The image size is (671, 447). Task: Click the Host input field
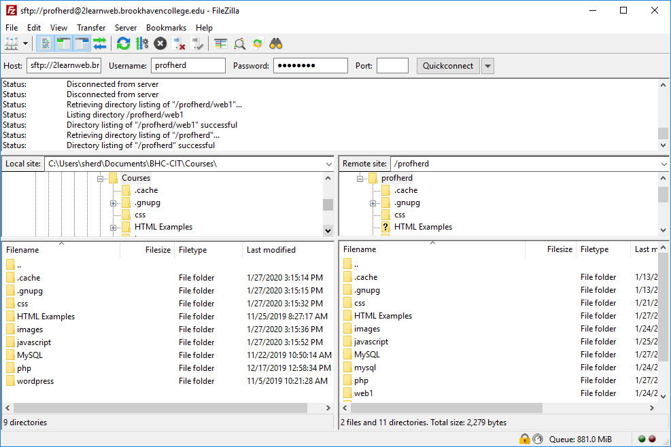click(x=64, y=65)
